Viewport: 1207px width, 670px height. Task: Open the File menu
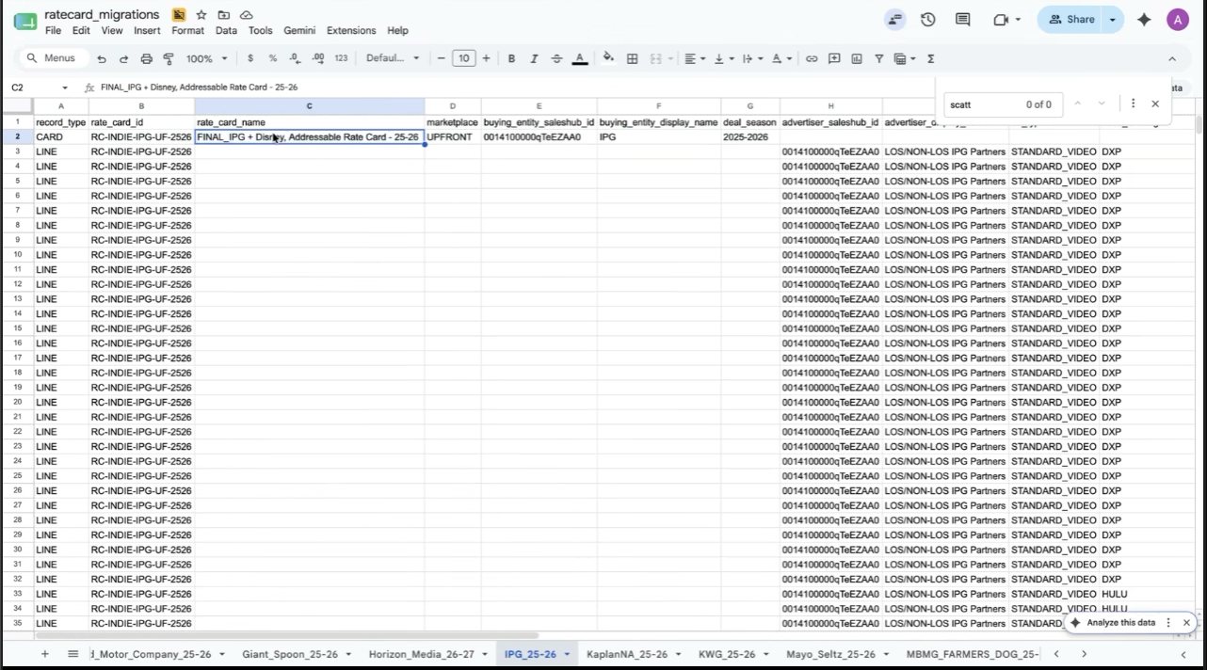point(53,30)
